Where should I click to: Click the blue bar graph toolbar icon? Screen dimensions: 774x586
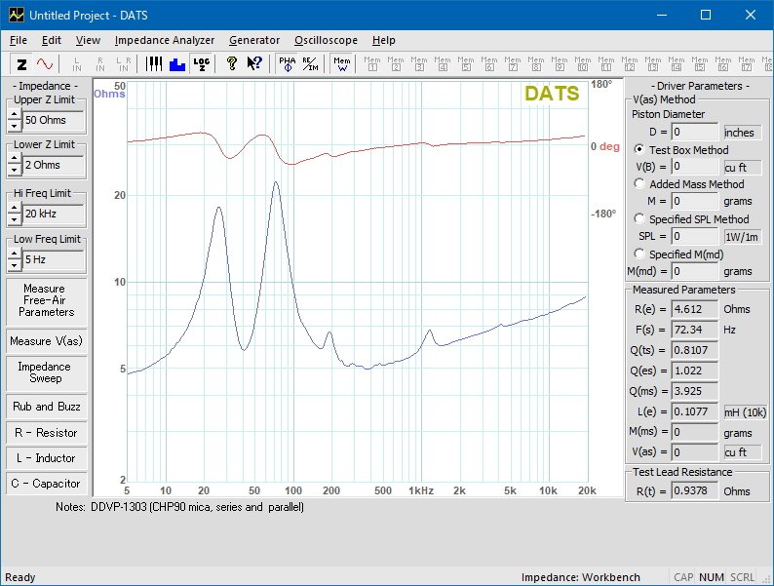177,64
